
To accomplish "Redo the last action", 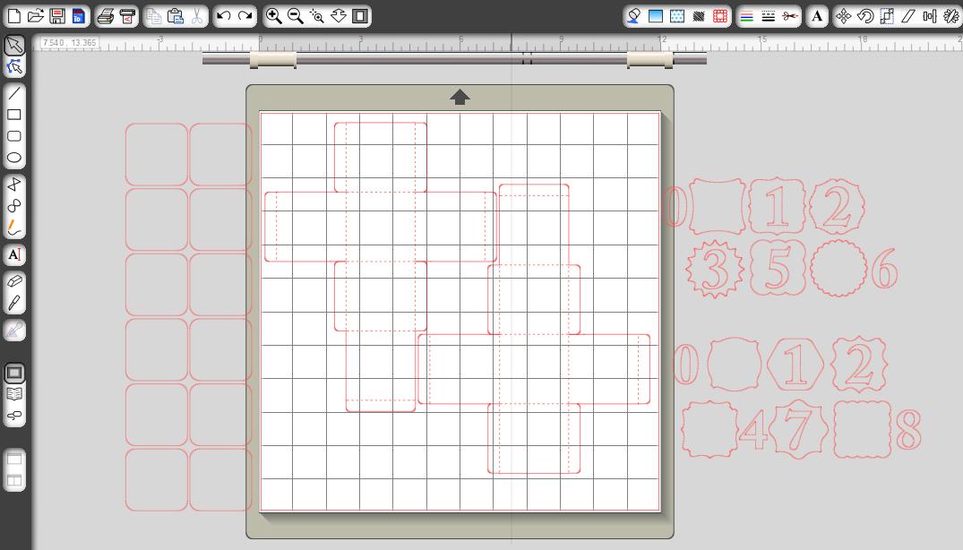I will 245,16.
